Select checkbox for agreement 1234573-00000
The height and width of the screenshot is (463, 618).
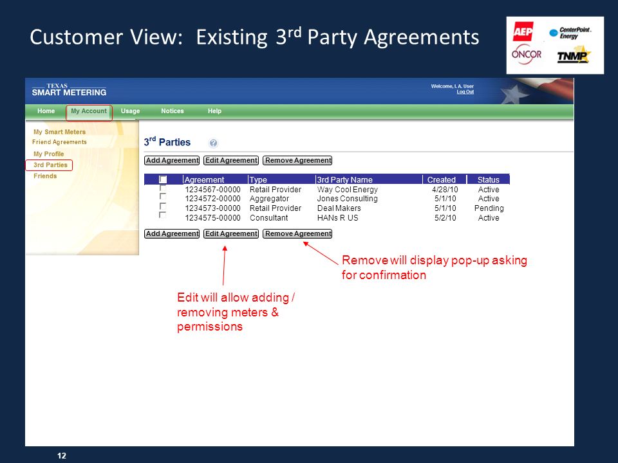162,206
